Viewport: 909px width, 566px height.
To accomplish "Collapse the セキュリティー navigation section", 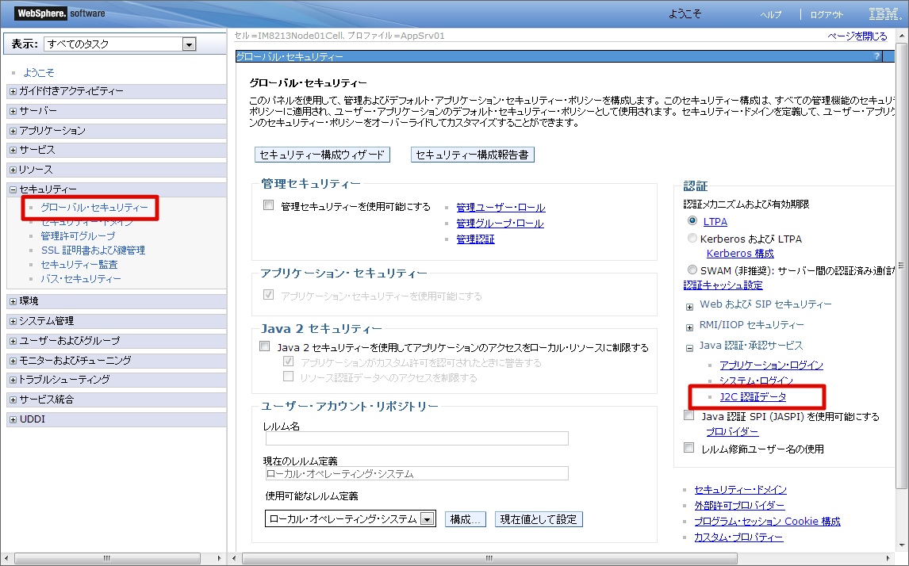I will click(13, 189).
